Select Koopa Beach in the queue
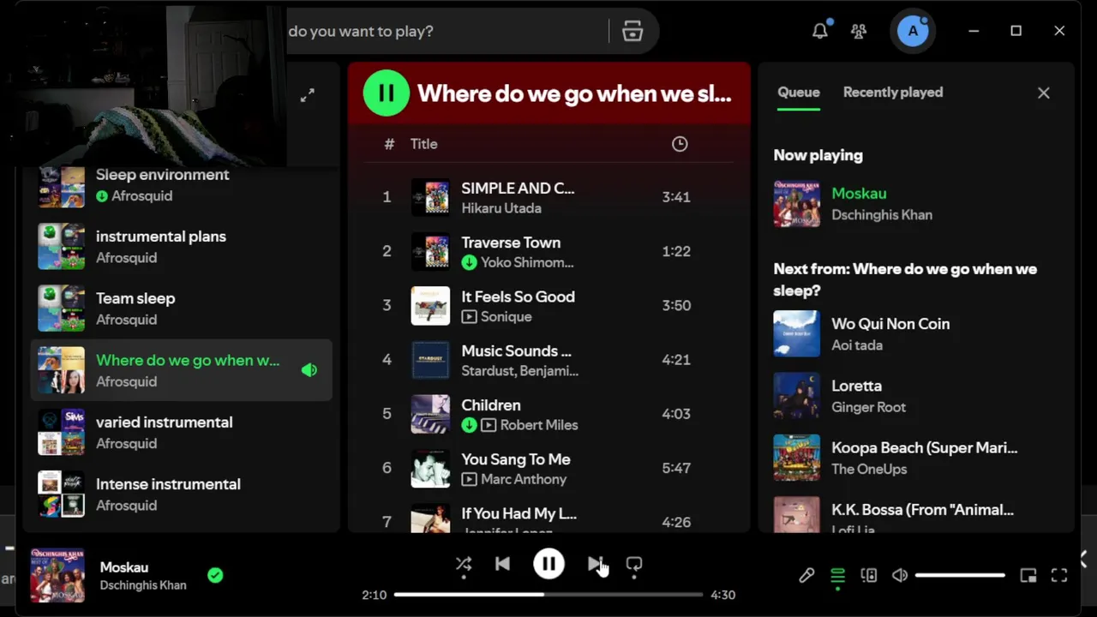This screenshot has width=1097, height=617. coord(915,458)
